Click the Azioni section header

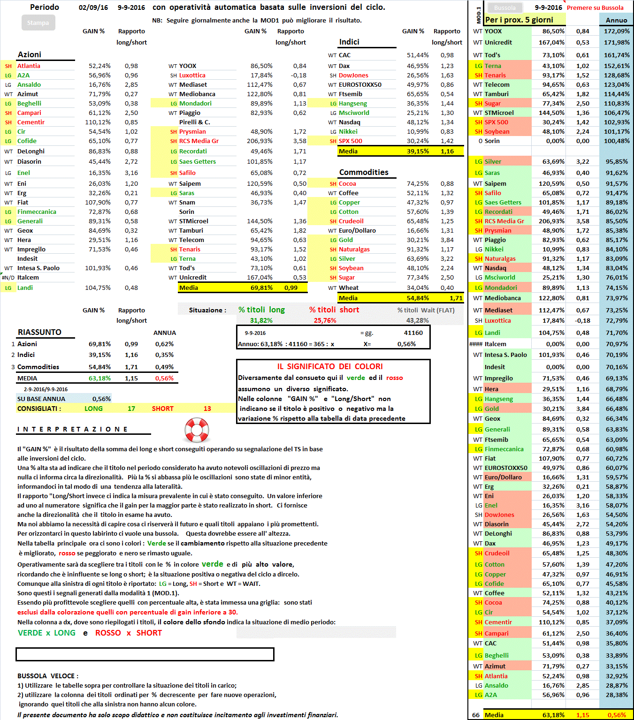click(x=30, y=54)
